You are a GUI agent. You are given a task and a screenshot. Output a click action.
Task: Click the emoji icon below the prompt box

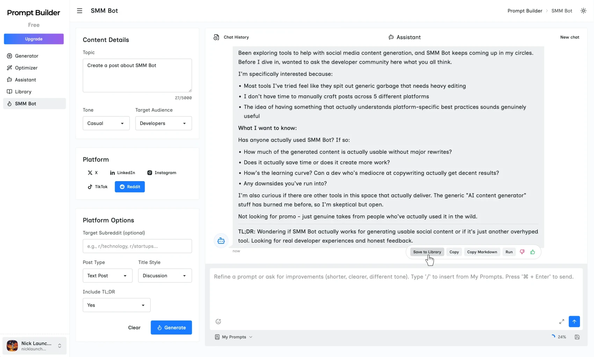point(218,321)
